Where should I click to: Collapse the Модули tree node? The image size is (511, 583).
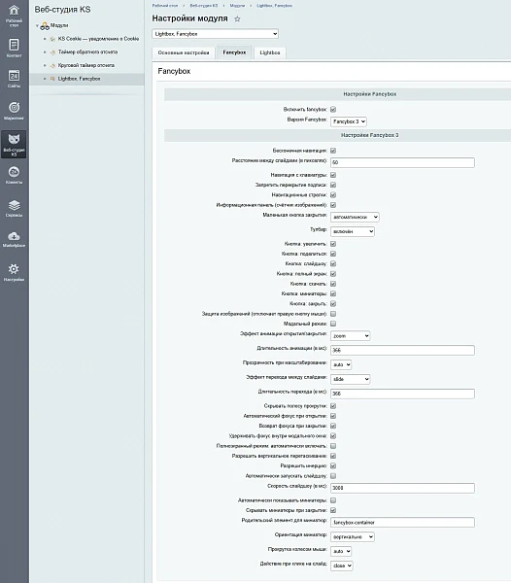[x=37, y=25]
